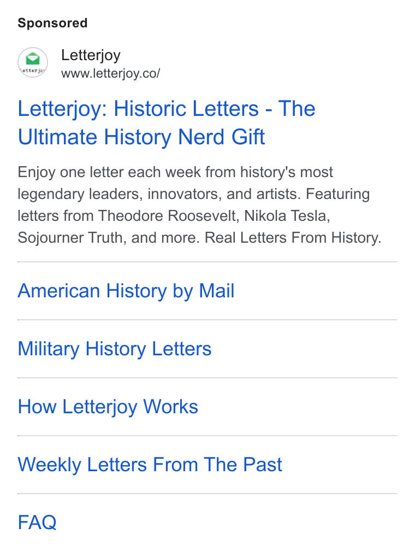Open the Letterjoy: Historic Letters headline link

[167, 122]
